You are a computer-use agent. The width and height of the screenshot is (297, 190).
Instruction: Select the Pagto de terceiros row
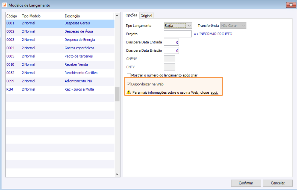tap(60, 56)
